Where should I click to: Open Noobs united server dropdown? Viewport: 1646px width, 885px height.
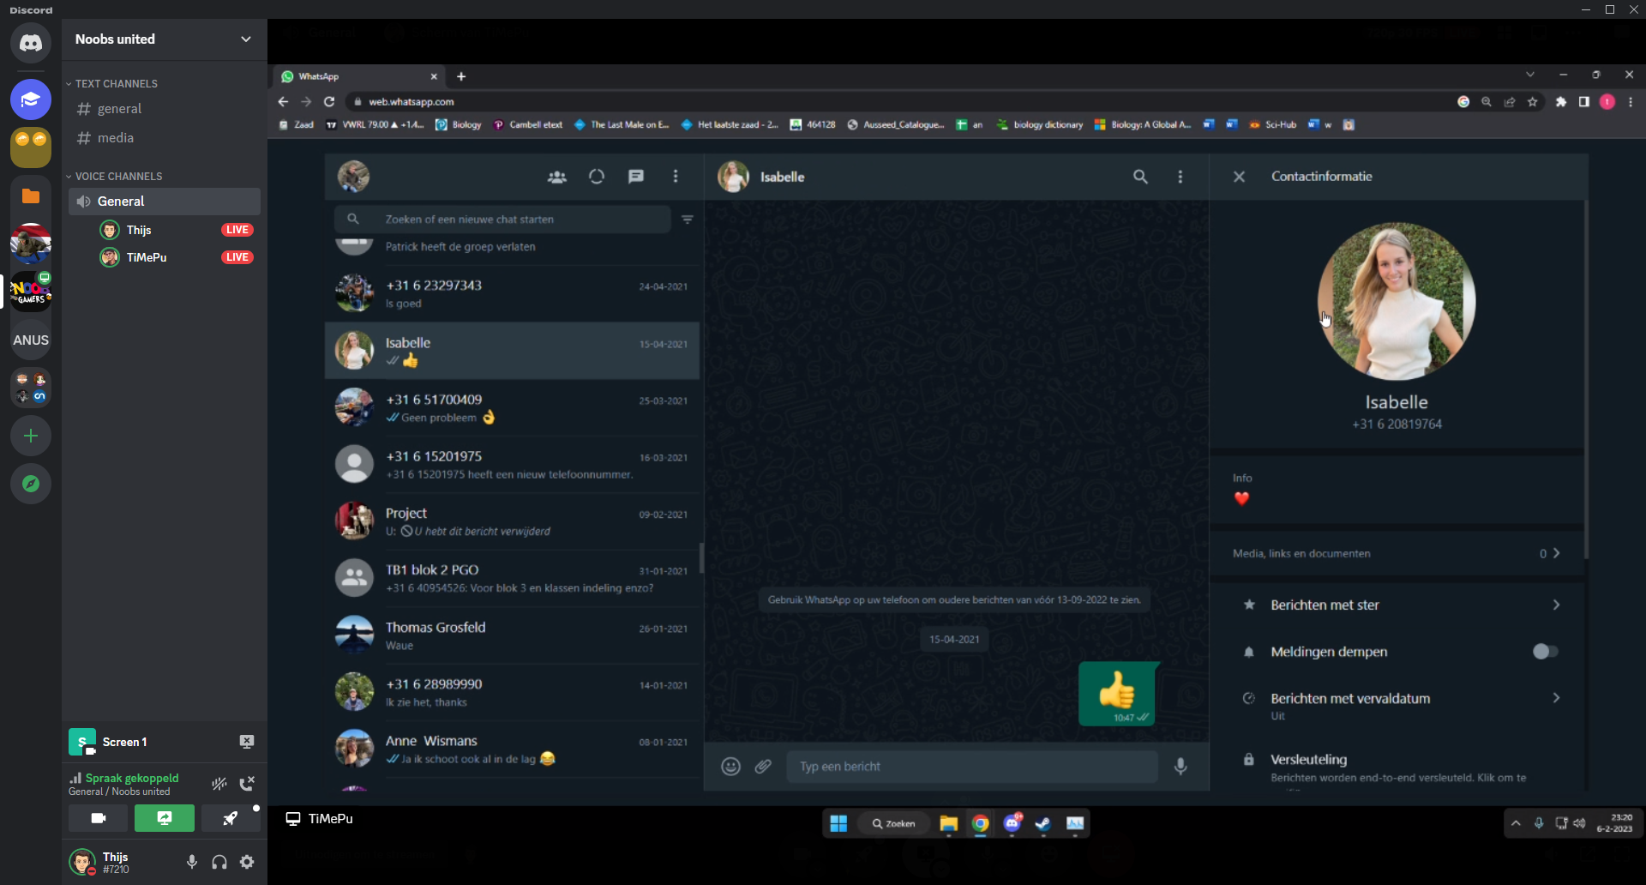[246, 39]
